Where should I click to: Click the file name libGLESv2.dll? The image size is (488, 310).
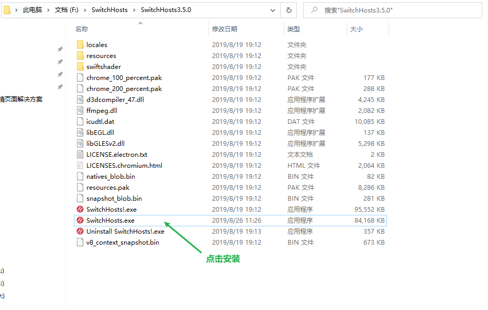[105, 144]
